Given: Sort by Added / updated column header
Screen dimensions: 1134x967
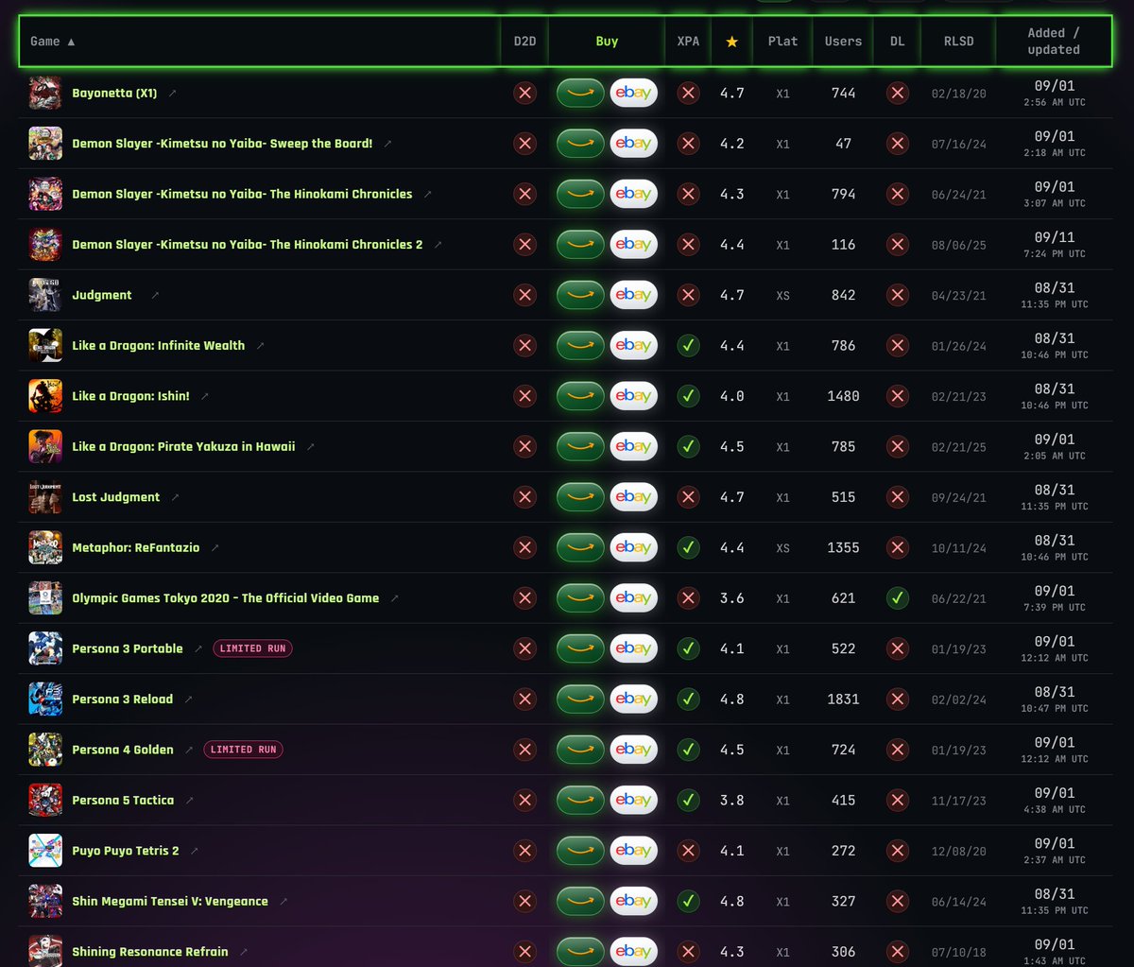Looking at the screenshot, I should [x=1054, y=42].
